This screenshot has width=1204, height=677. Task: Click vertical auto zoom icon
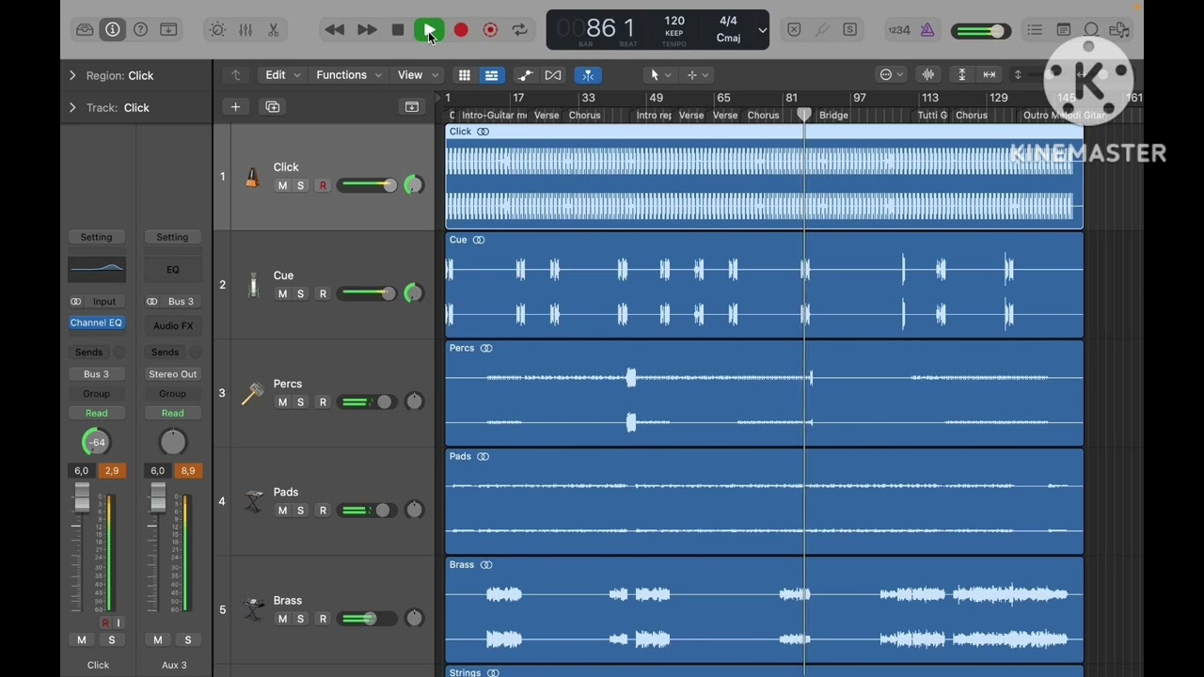coord(961,75)
